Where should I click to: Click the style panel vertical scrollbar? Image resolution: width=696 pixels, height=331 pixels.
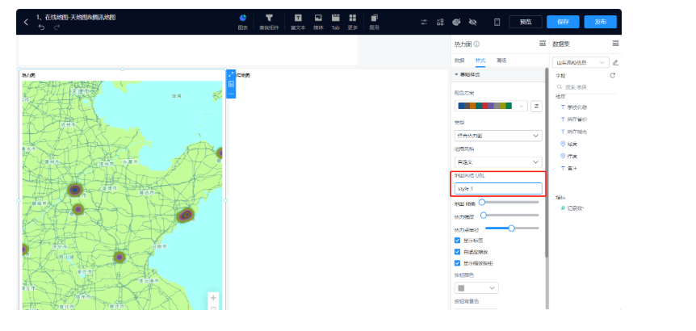(x=547, y=164)
